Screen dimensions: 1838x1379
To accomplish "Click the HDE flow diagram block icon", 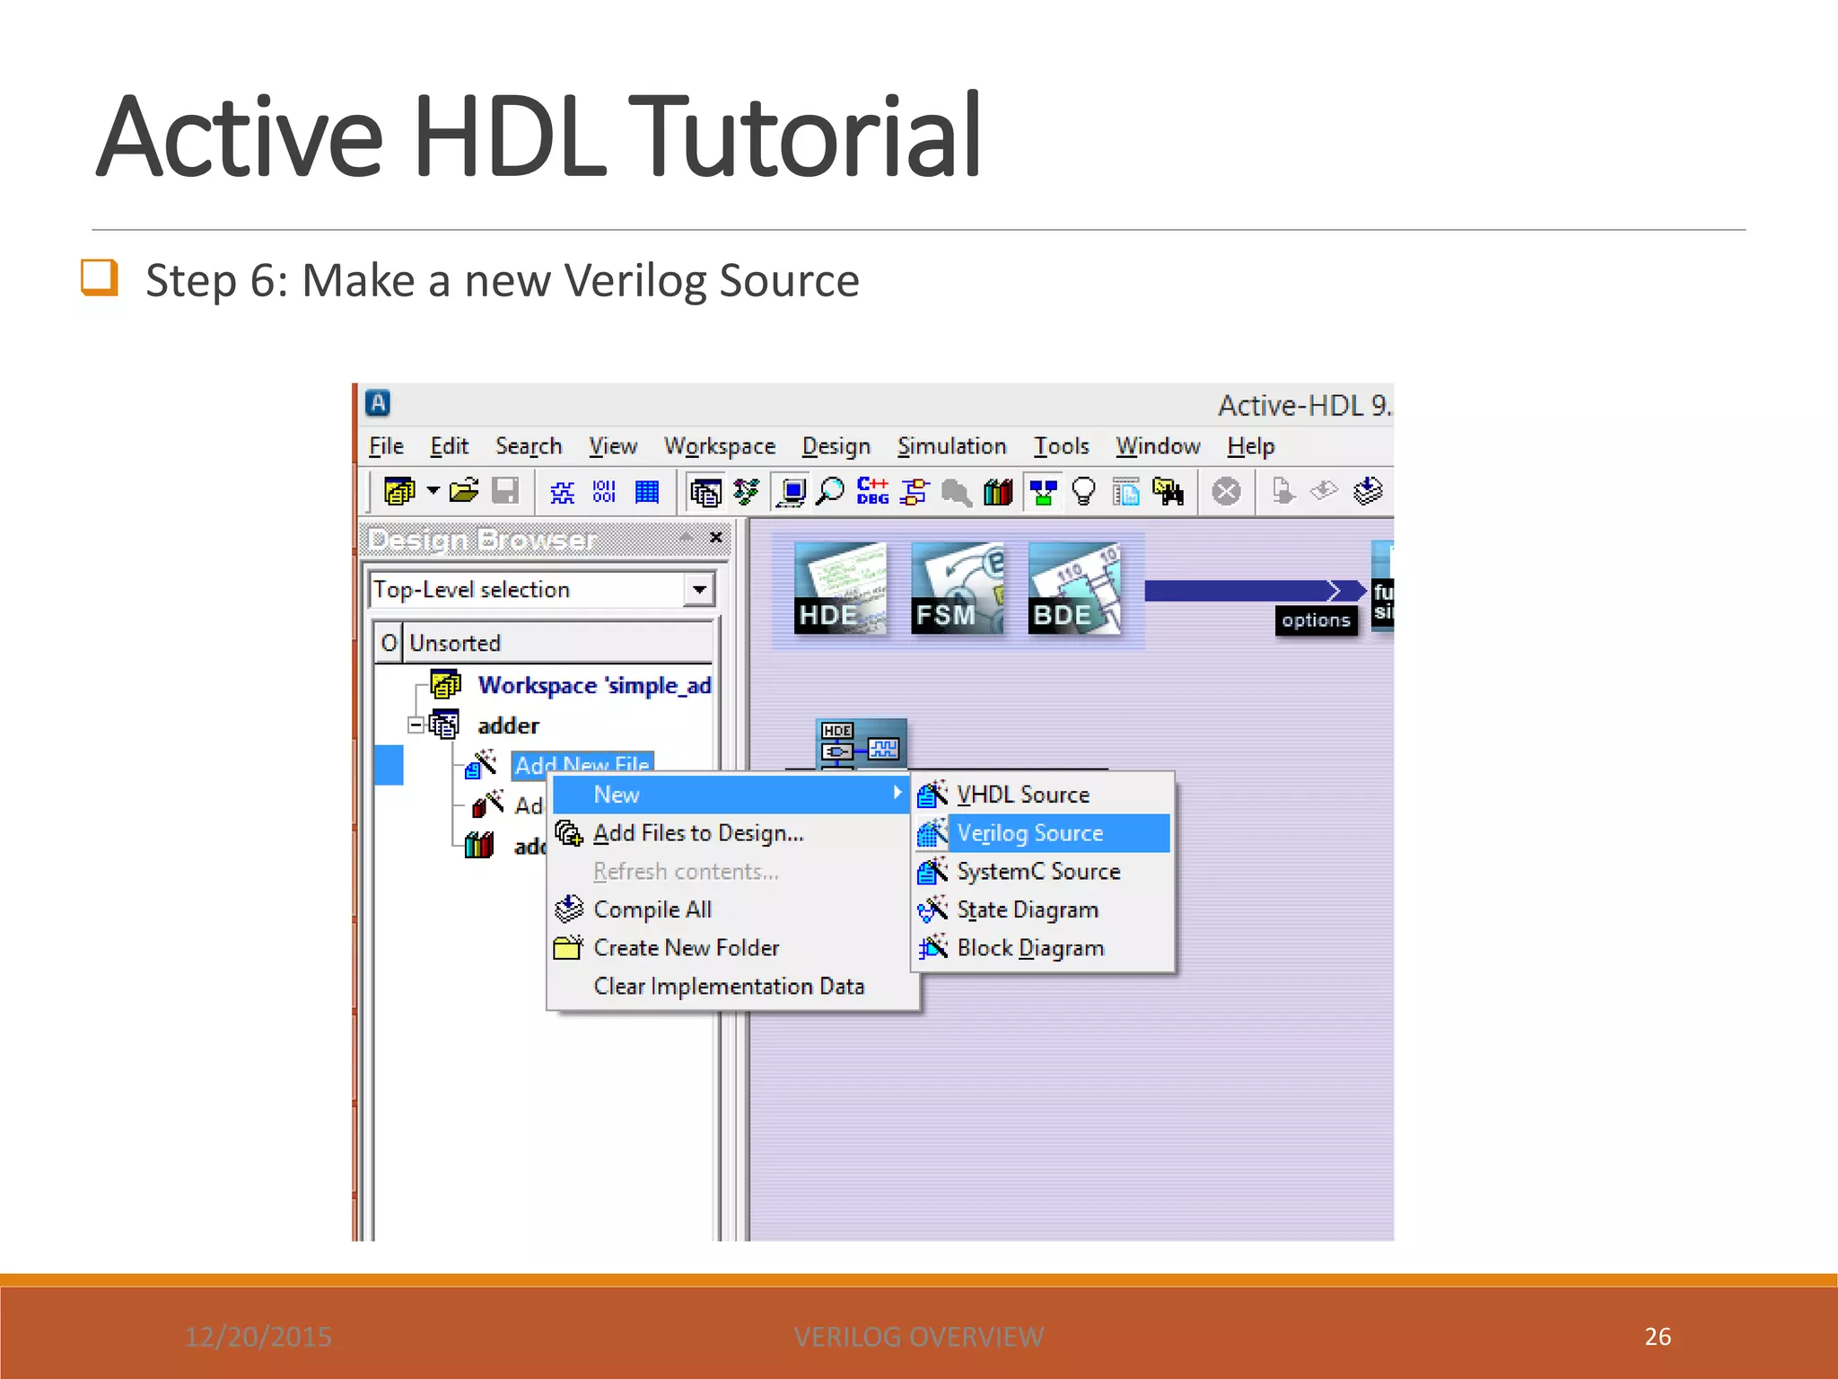I will [x=861, y=744].
